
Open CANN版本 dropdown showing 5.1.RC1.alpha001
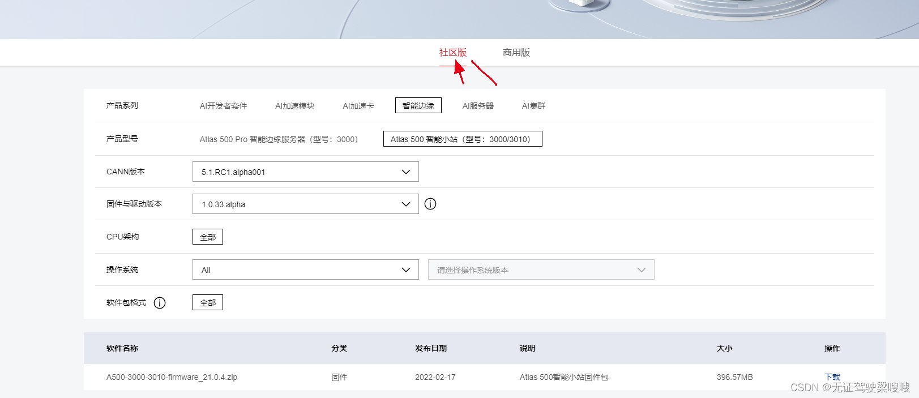(306, 172)
